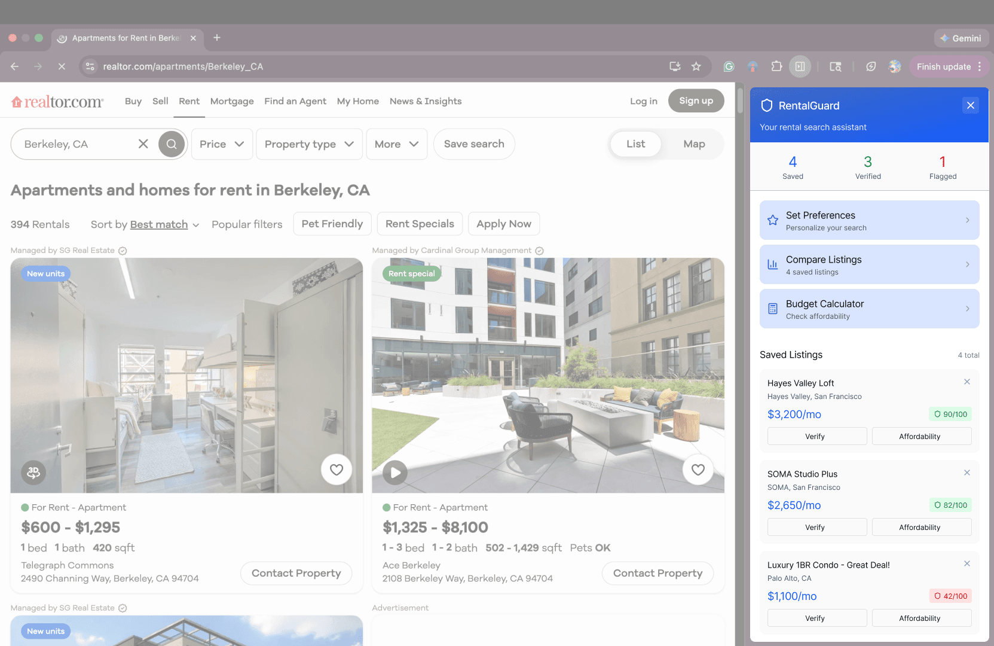This screenshot has height=646, width=994.
Task: Play the Ace Berkeley video tour
Action: [395, 473]
